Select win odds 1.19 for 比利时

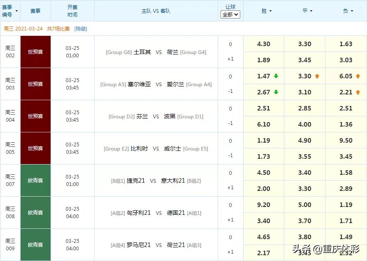tap(264, 141)
